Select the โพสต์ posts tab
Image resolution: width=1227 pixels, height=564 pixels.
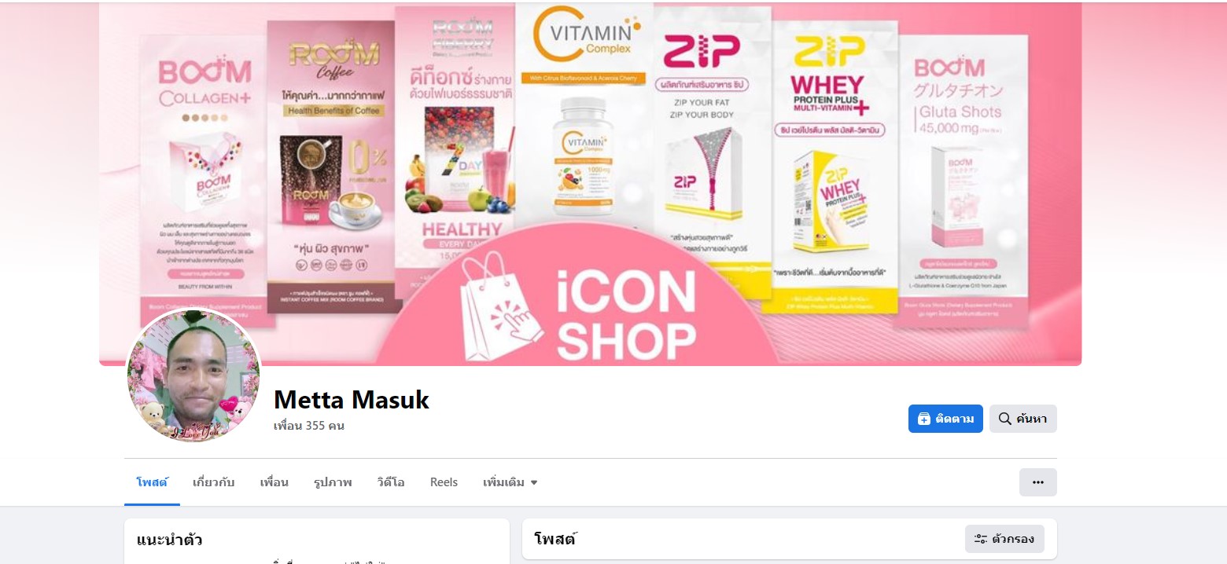(152, 482)
